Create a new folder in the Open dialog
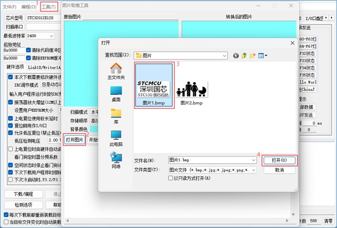 pos(253,56)
